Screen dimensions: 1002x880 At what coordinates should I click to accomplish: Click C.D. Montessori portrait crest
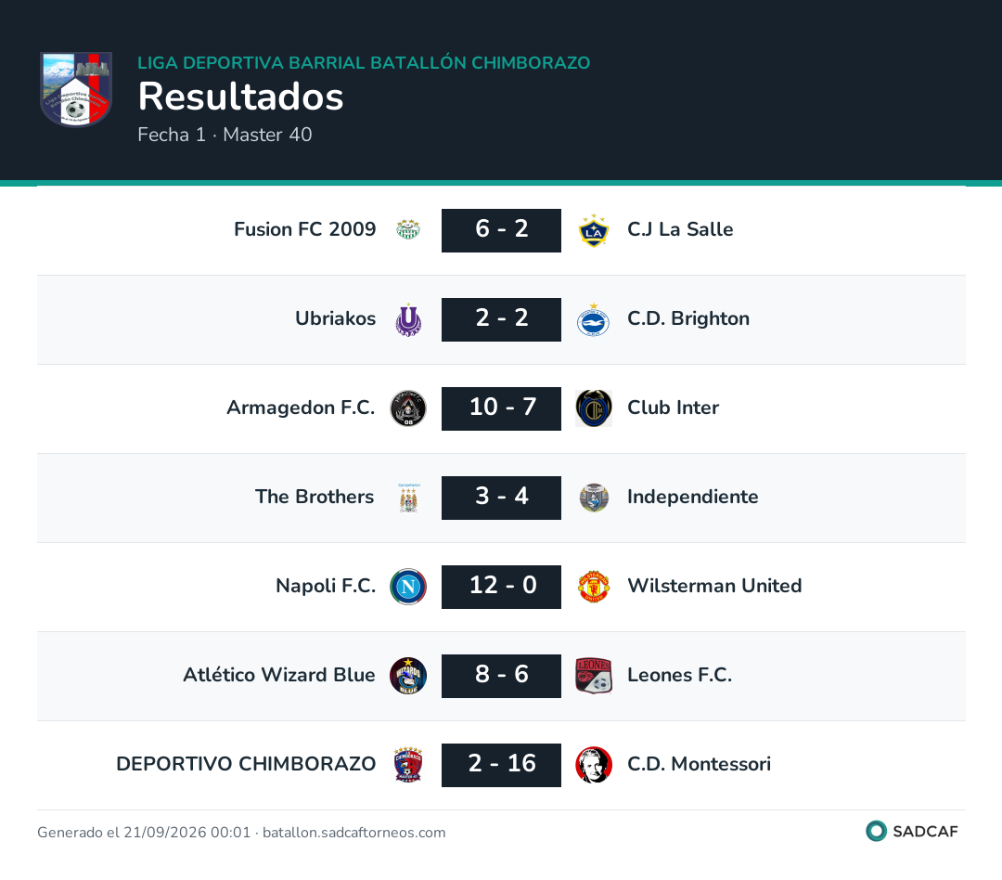(x=594, y=765)
